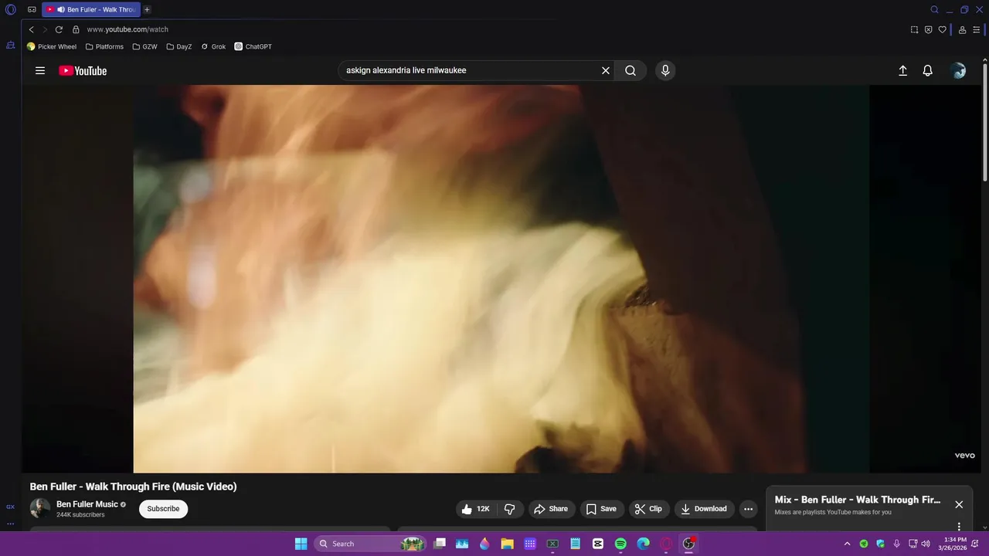Go back with browser back arrow
This screenshot has width=989, height=556.
(x=32, y=29)
